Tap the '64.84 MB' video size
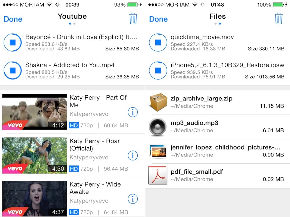This screenshot has height=217, width=290. (116, 212)
